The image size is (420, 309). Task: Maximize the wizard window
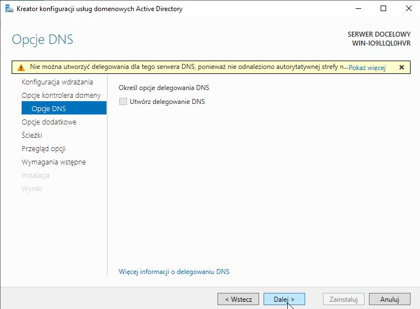point(383,9)
